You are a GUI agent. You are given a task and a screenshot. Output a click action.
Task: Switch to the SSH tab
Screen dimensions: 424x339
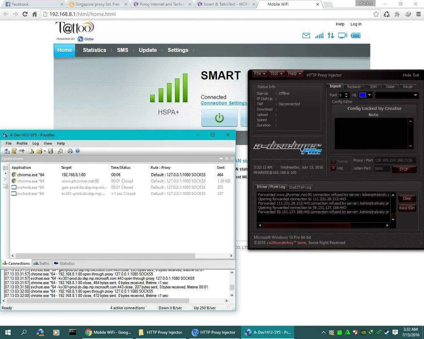(373, 87)
